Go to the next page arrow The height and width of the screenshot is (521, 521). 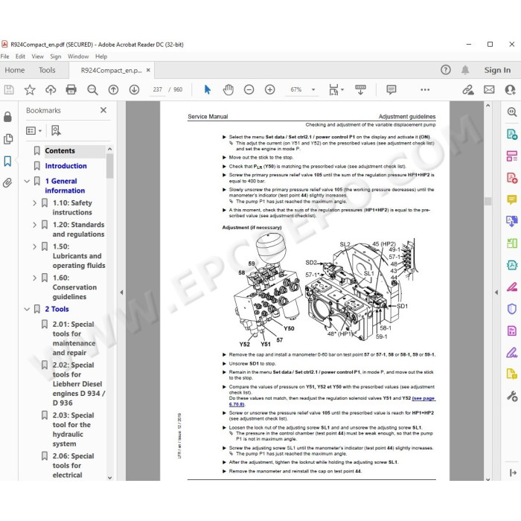coord(134,90)
